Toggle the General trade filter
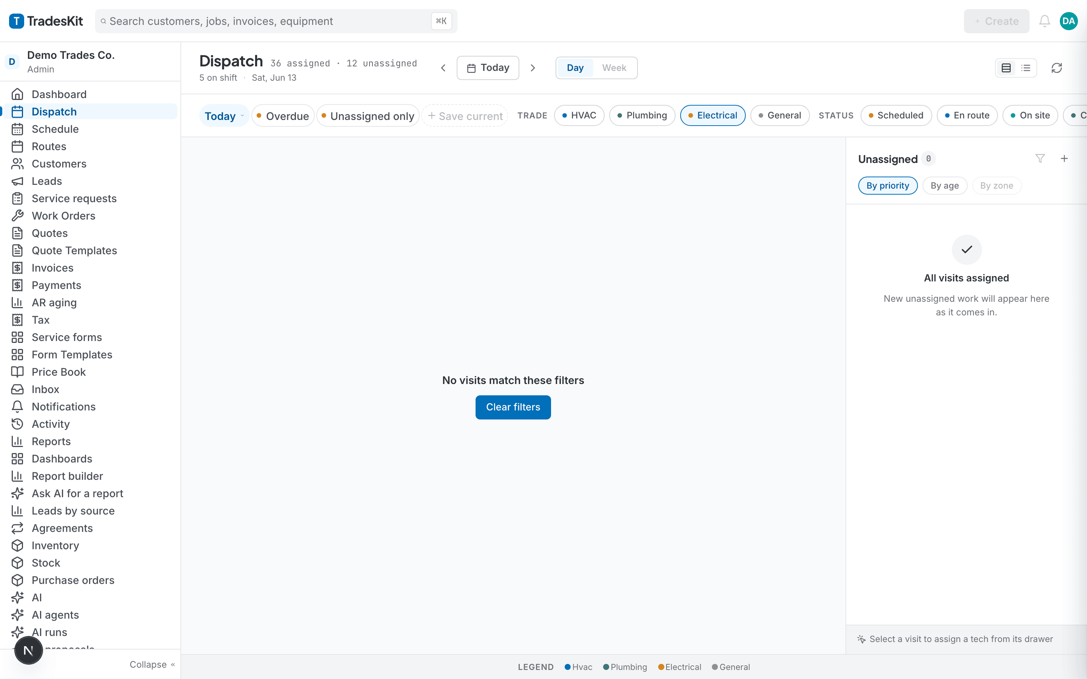The width and height of the screenshot is (1087, 679). point(780,115)
